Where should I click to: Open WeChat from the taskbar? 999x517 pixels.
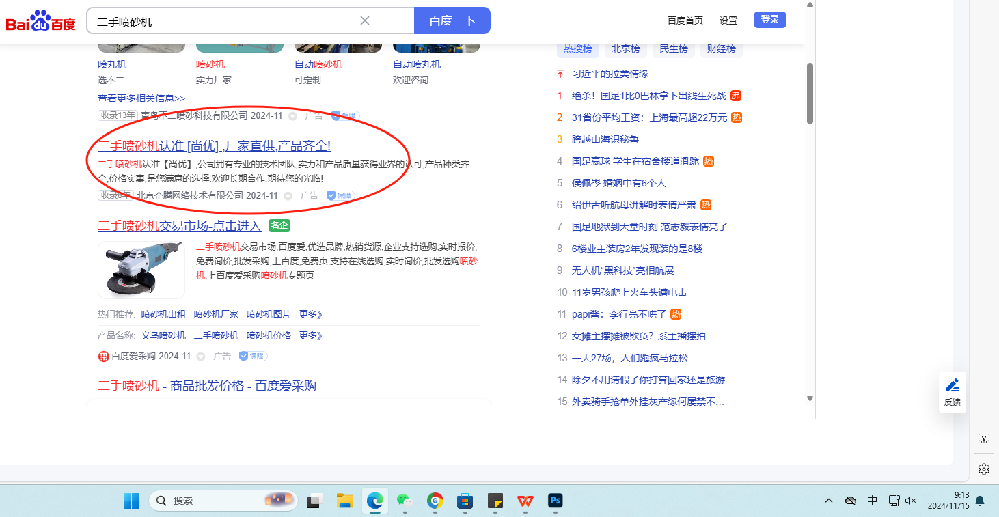pyautogui.click(x=405, y=501)
